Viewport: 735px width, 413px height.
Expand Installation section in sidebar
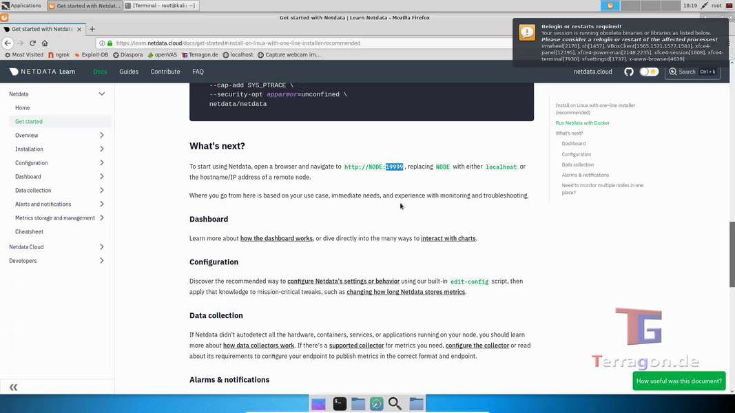(x=102, y=149)
